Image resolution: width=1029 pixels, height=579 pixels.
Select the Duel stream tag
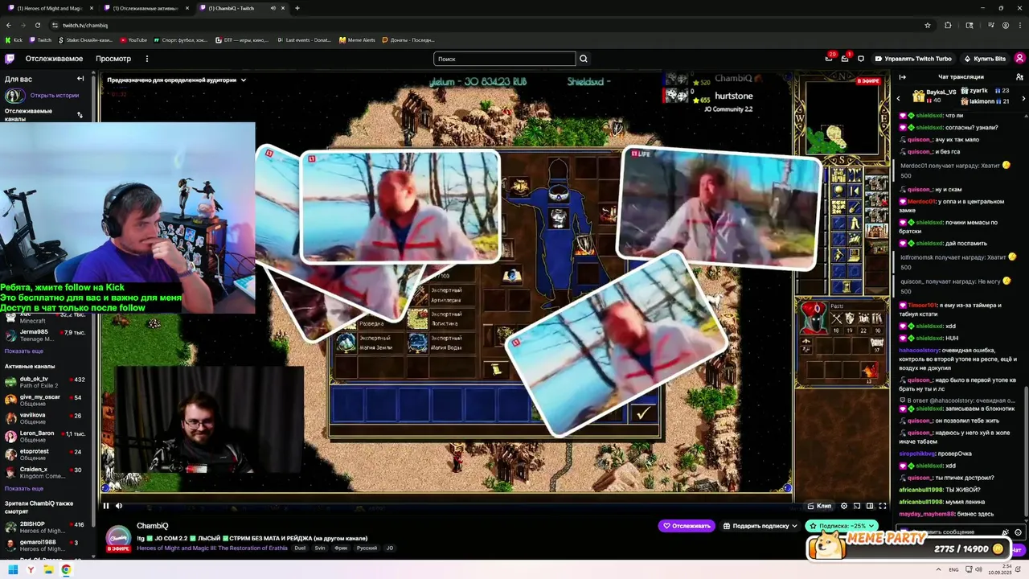point(300,548)
